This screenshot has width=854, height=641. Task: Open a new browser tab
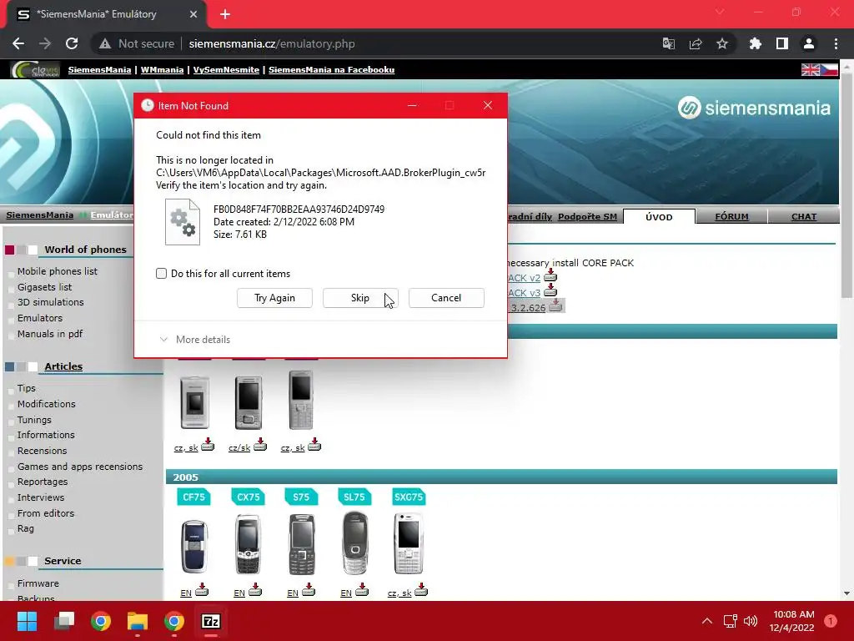point(225,14)
